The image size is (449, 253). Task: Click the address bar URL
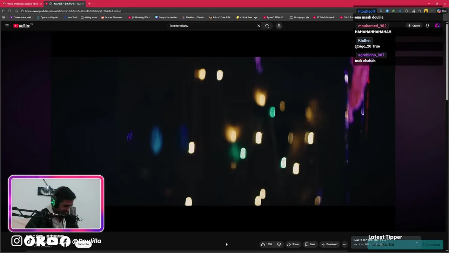coord(74,11)
